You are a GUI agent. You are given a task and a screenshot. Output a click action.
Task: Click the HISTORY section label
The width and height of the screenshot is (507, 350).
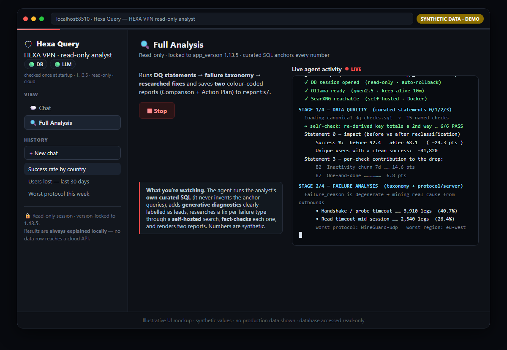tap(36, 140)
